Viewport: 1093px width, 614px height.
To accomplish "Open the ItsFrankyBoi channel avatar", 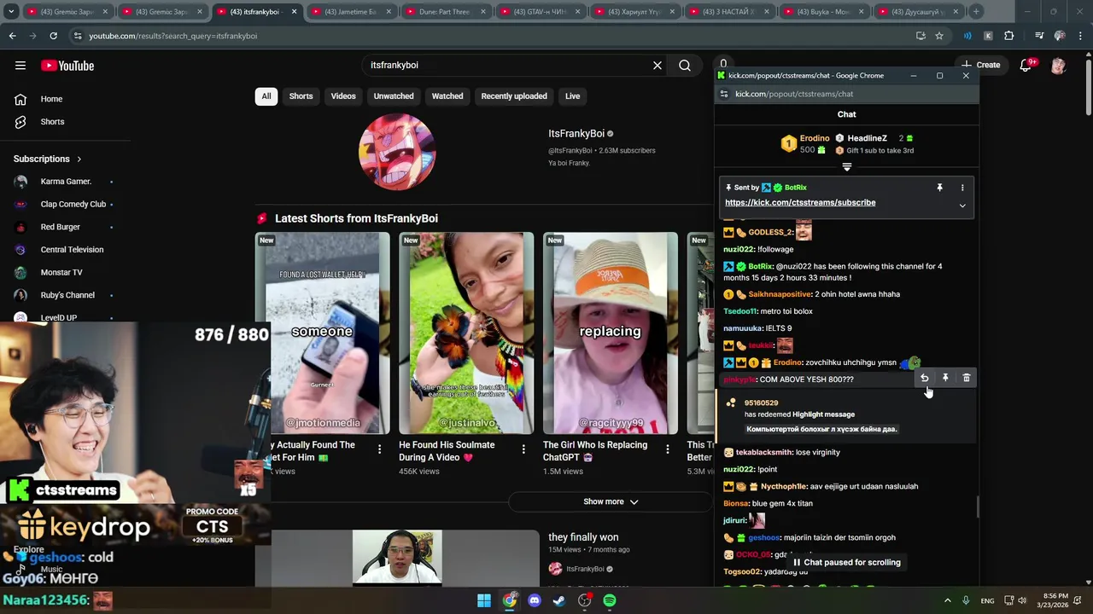I will pos(397,152).
